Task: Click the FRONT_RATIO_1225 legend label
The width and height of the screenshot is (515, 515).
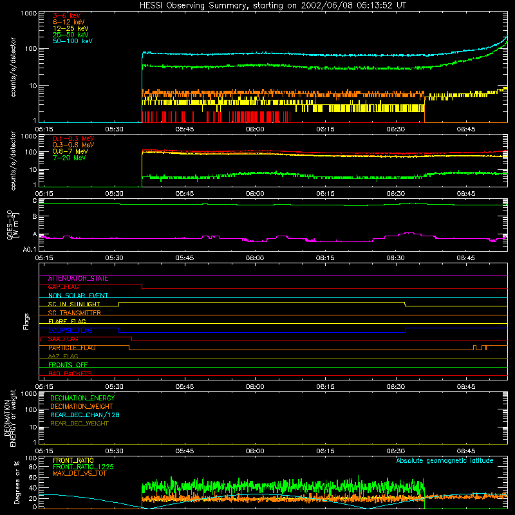Action: (x=84, y=467)
